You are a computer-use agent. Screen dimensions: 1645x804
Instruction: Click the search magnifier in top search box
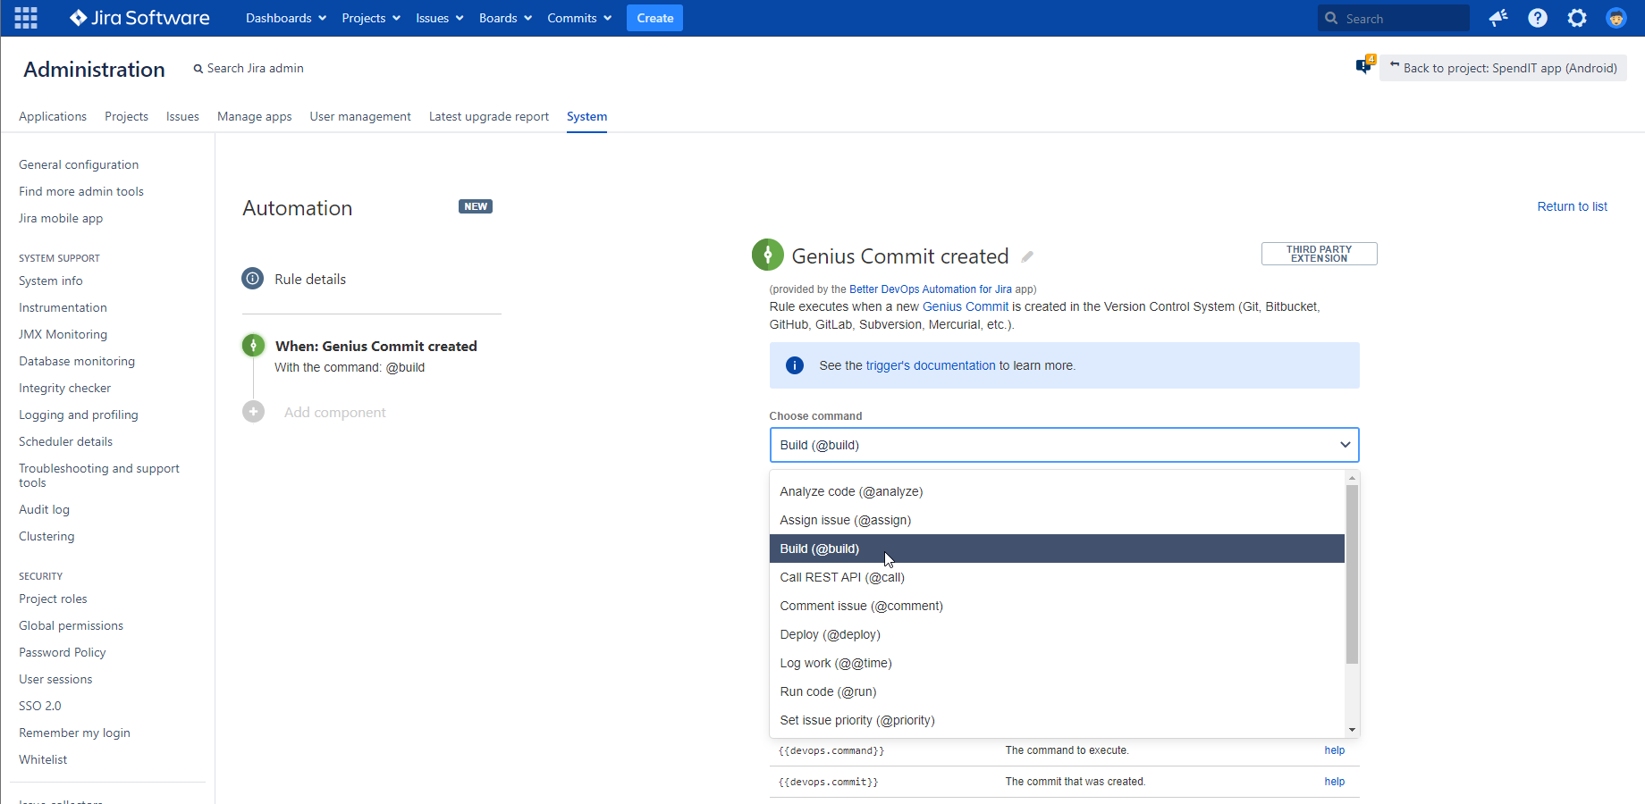tap(1331, 18)
